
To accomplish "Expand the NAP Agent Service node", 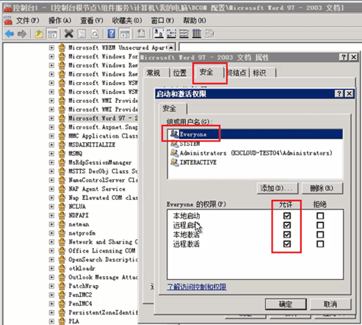I will coord(52,189).
